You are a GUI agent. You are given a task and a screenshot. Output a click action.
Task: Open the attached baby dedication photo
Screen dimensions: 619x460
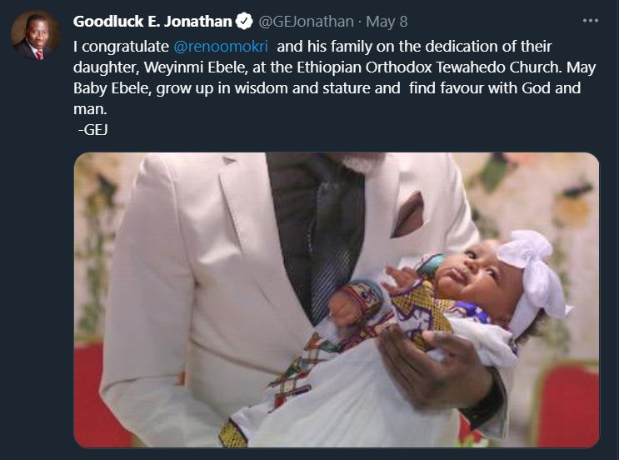point(337,300)
